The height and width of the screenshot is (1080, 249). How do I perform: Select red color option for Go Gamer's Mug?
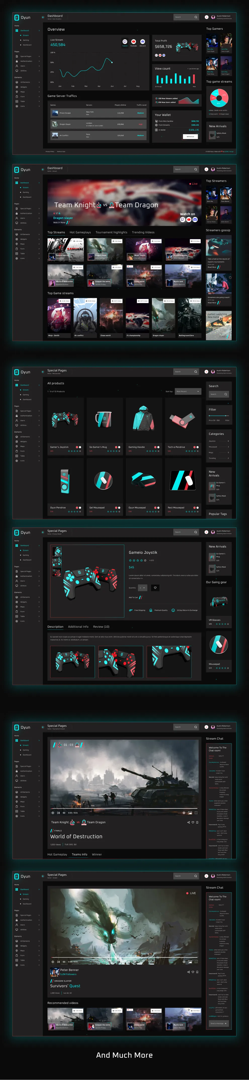point(116,447)
